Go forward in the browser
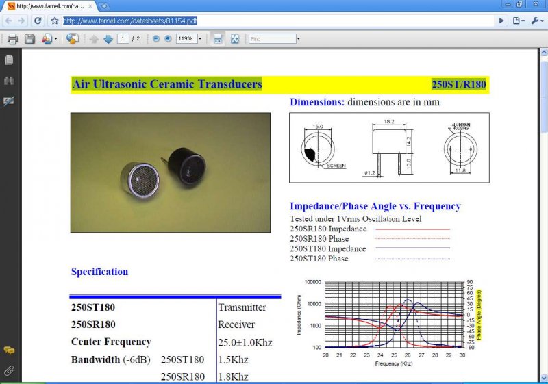Viewport: 548px width, 384px height. click(x=22, y=21)
